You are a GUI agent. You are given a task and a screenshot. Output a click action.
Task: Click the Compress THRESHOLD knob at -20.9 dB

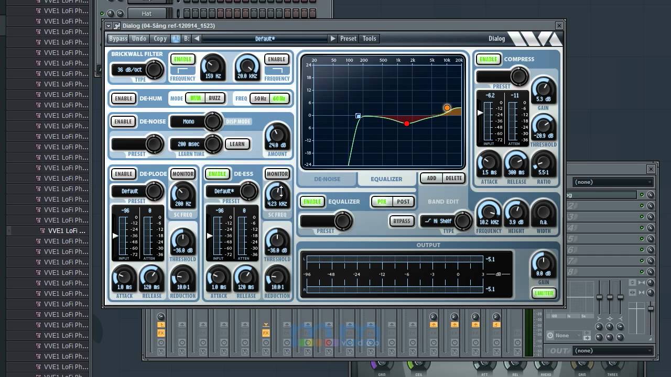(544, 127)
